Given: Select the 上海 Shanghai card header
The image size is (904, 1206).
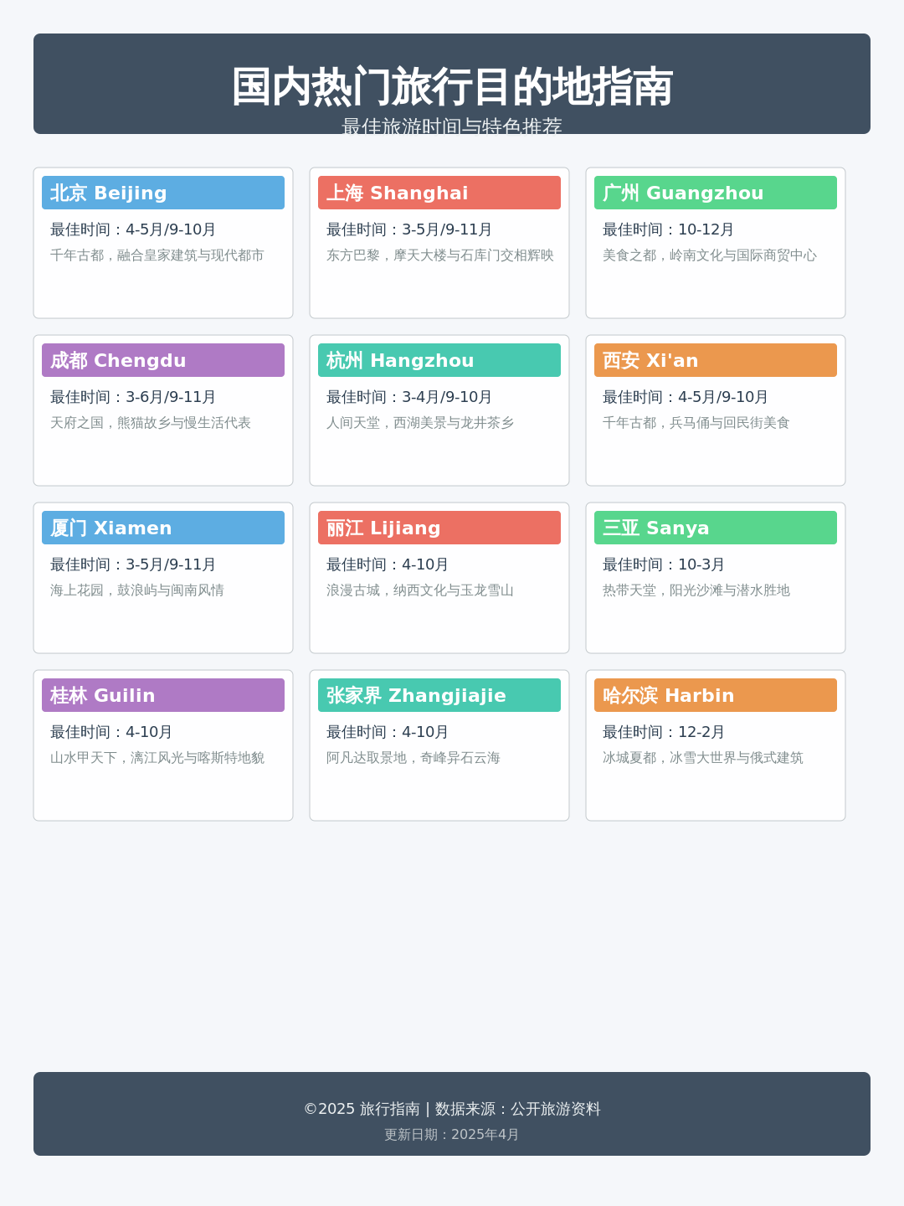Looking at the screenshot, I should [x=439, y=193].
